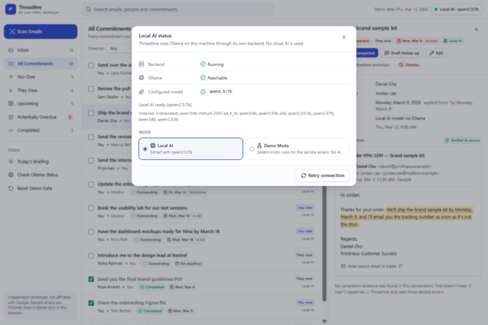The width and height of the screenshot is (488, 325).
Task: Click the commitments list scroll down arrow
Action: pos(325,321)
